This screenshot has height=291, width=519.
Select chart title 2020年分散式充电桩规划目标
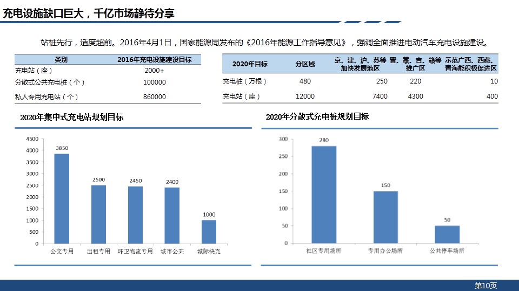(317, 117)
